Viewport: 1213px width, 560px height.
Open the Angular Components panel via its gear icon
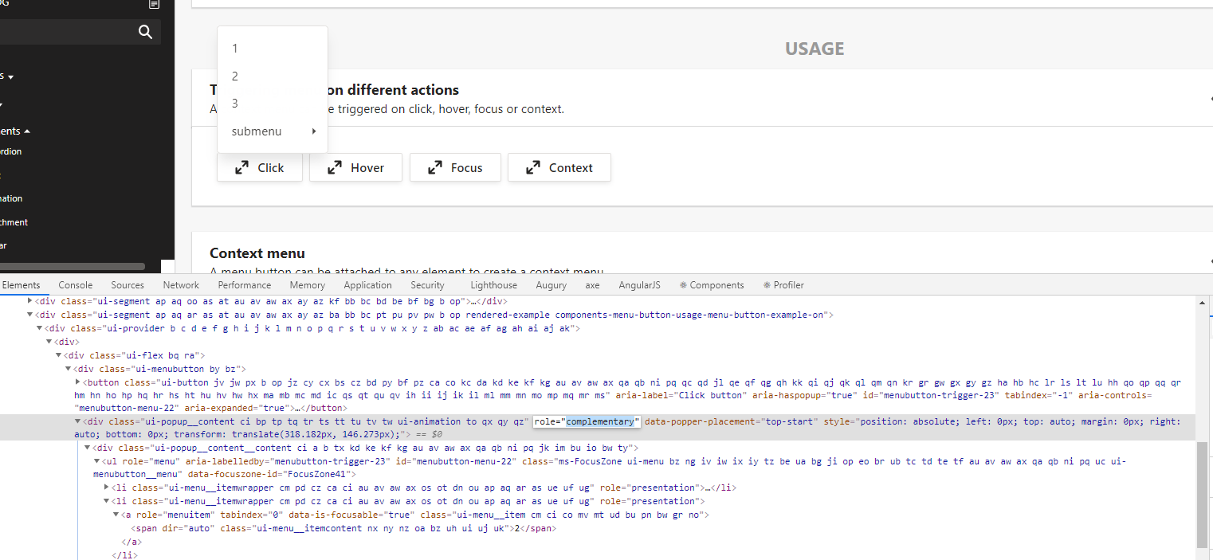683,284
